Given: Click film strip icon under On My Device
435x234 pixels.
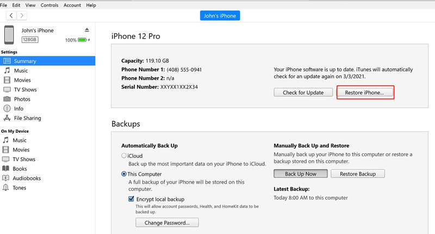Looking at the screenshot, I should coord(5,150).
